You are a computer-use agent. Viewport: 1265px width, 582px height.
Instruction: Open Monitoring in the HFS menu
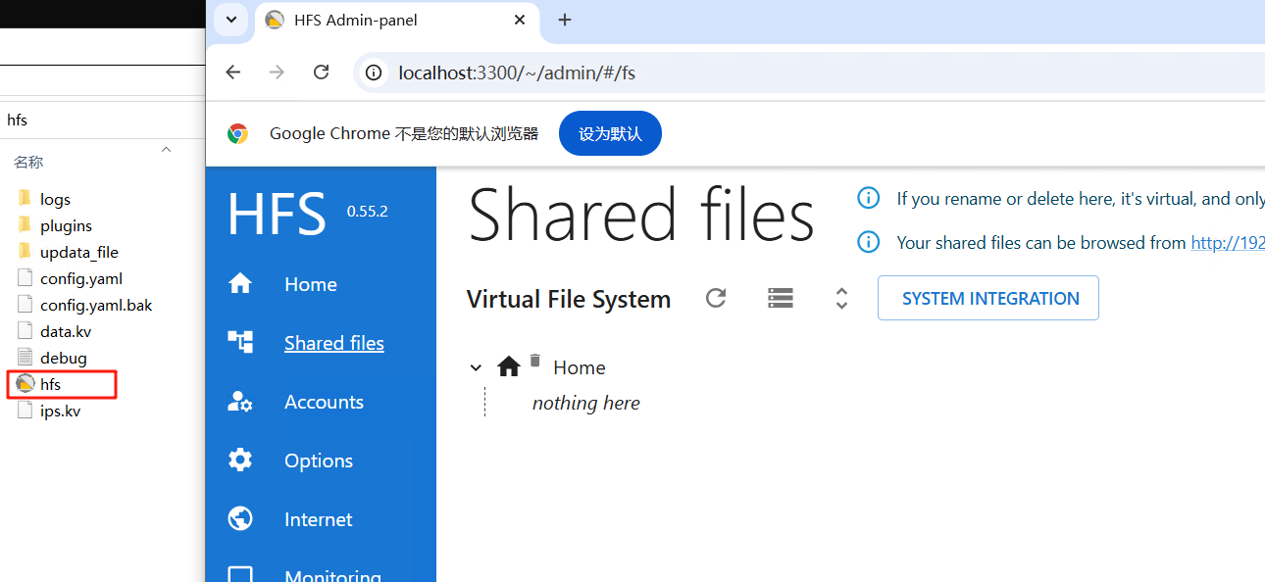[x=332, y=576]
